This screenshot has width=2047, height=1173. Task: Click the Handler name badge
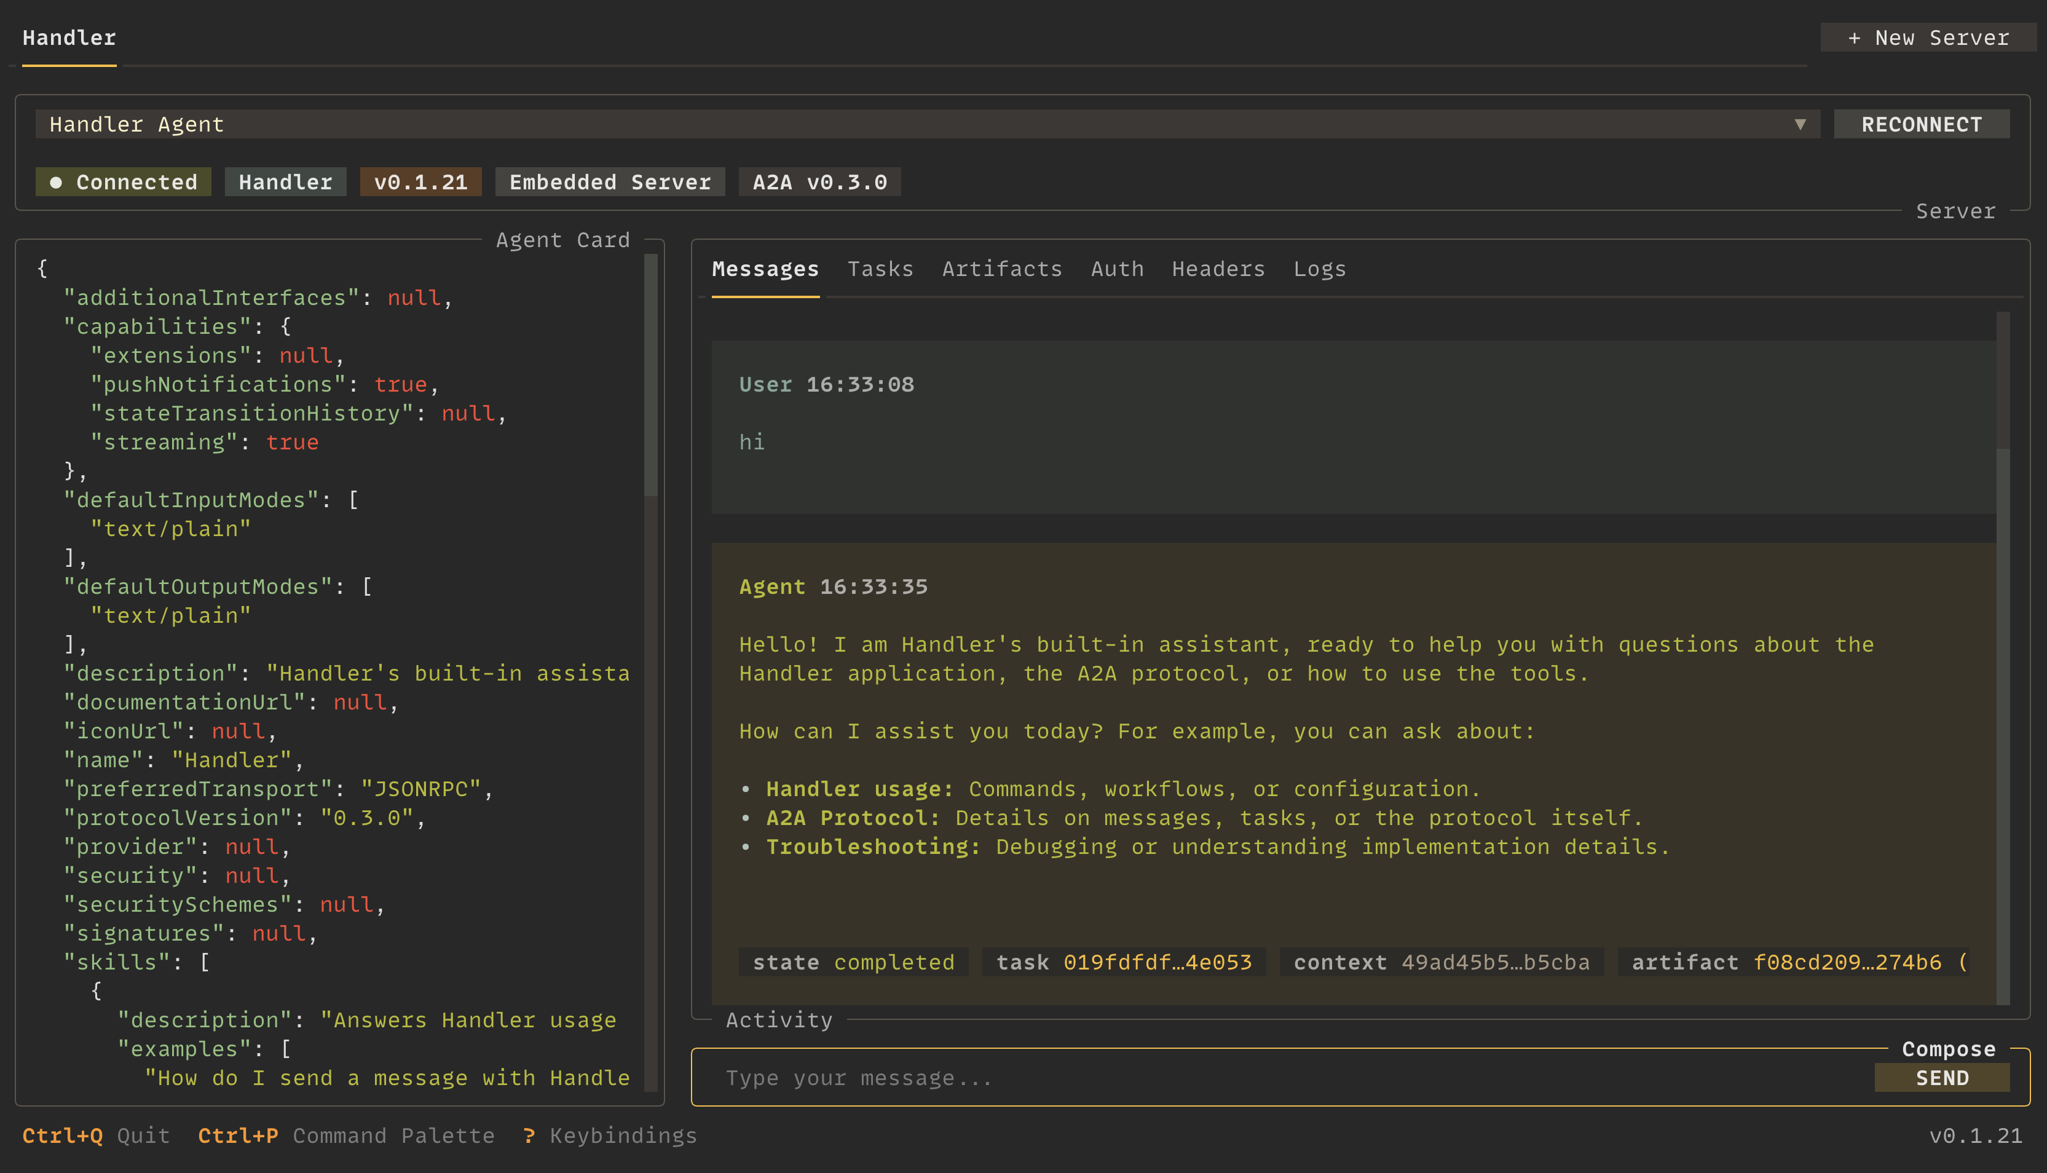(285, 182)
